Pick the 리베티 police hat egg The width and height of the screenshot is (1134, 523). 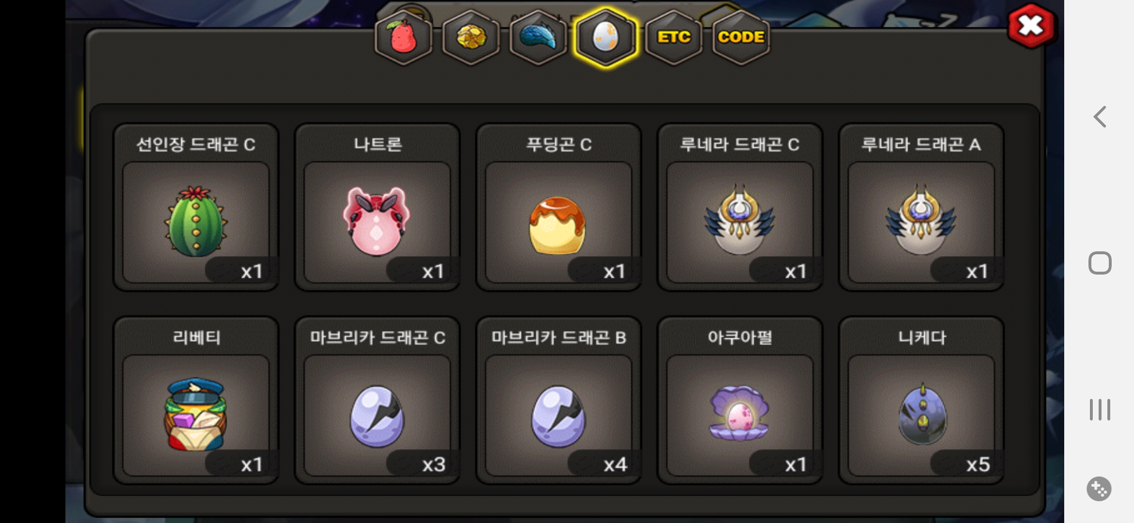point(196,400)
